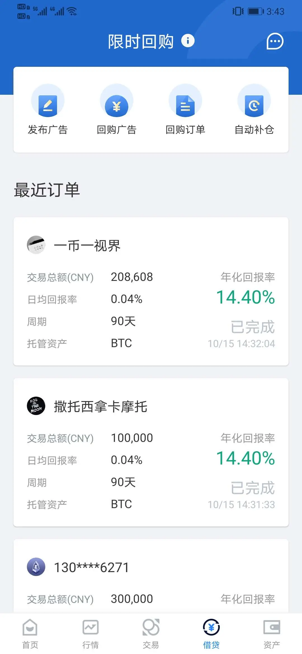Image resolution: width=302 pixels, height=654 pixels.
Task: Tap the 回购订单 document icon
Action: [x=185, y=106]
